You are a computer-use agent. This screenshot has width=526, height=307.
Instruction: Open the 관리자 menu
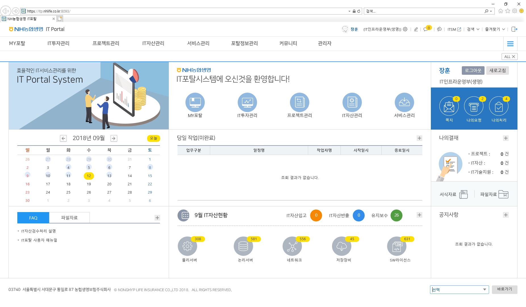coord(325,43)
